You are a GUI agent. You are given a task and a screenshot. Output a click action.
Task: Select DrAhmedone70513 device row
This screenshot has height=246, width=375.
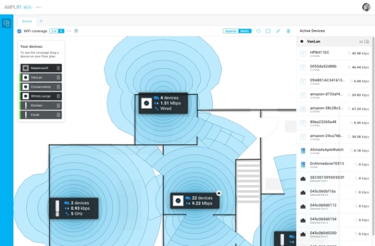pyautogui.click(x=334, y=165)
